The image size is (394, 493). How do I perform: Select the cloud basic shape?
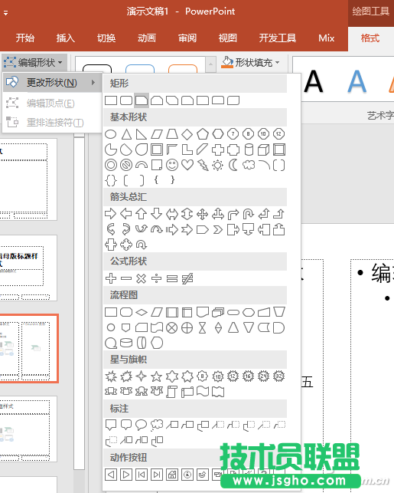(249, 165)
